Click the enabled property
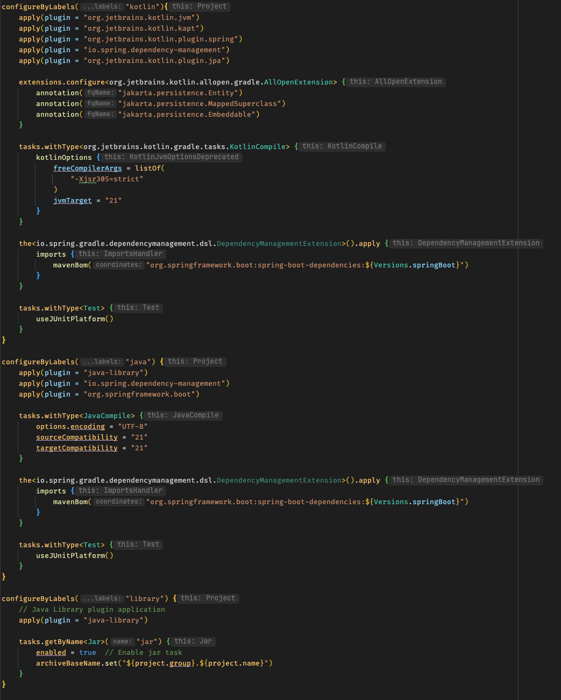The width and height of the screenshot is (561, 700). click(x=51, y=652)
